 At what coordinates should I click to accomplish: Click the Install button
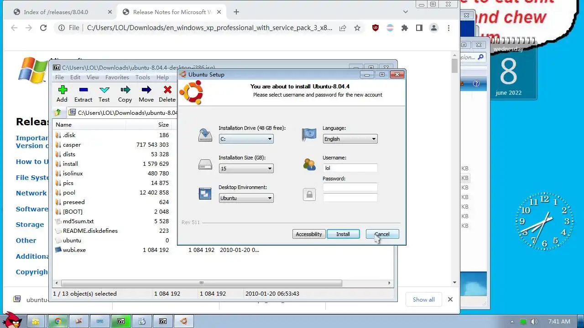(x=343, y=234)
